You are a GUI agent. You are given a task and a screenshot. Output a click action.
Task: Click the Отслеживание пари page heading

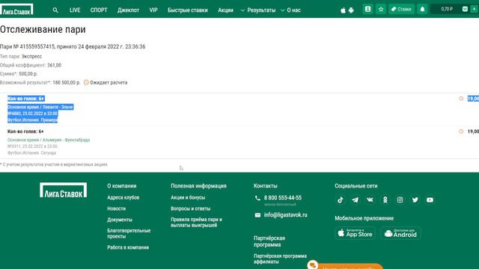(x=43, y=30)
